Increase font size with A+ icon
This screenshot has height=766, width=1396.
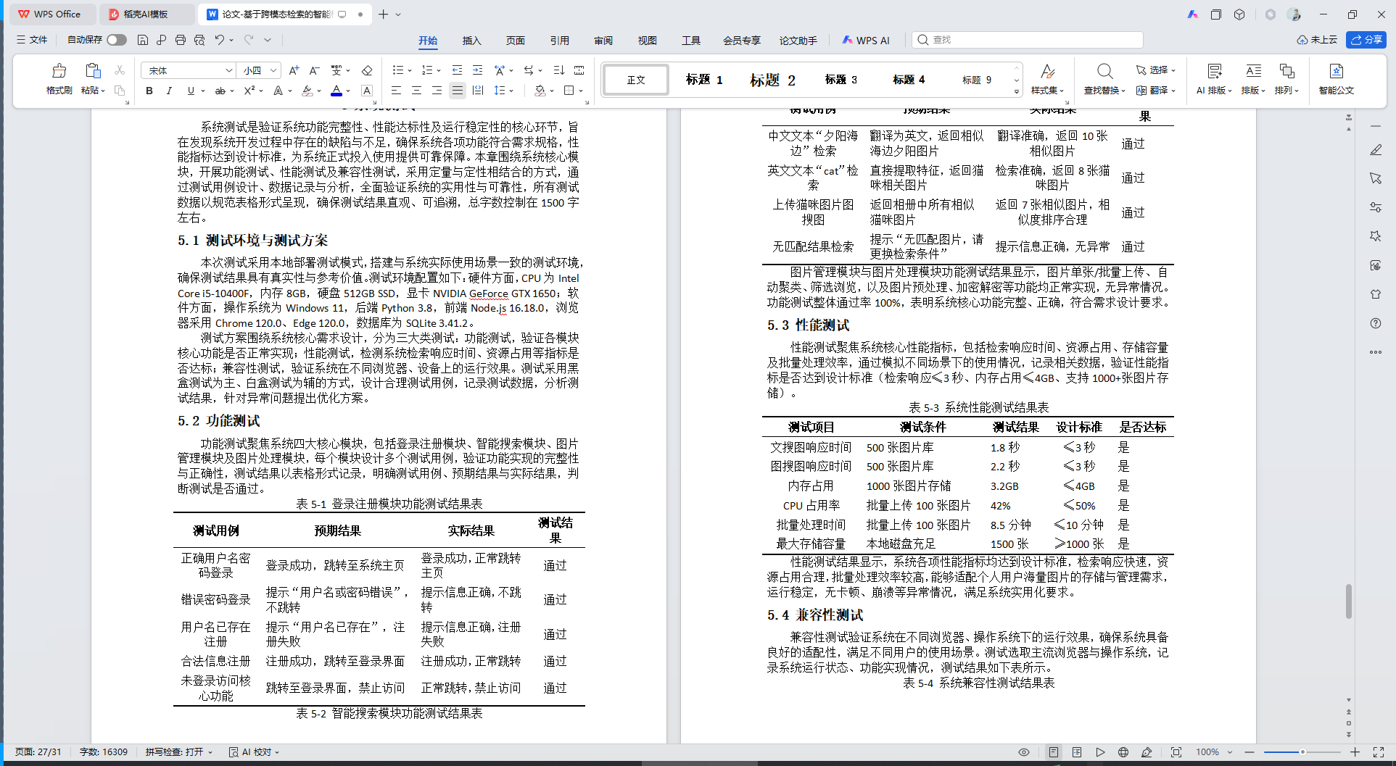tap(294, 70)
